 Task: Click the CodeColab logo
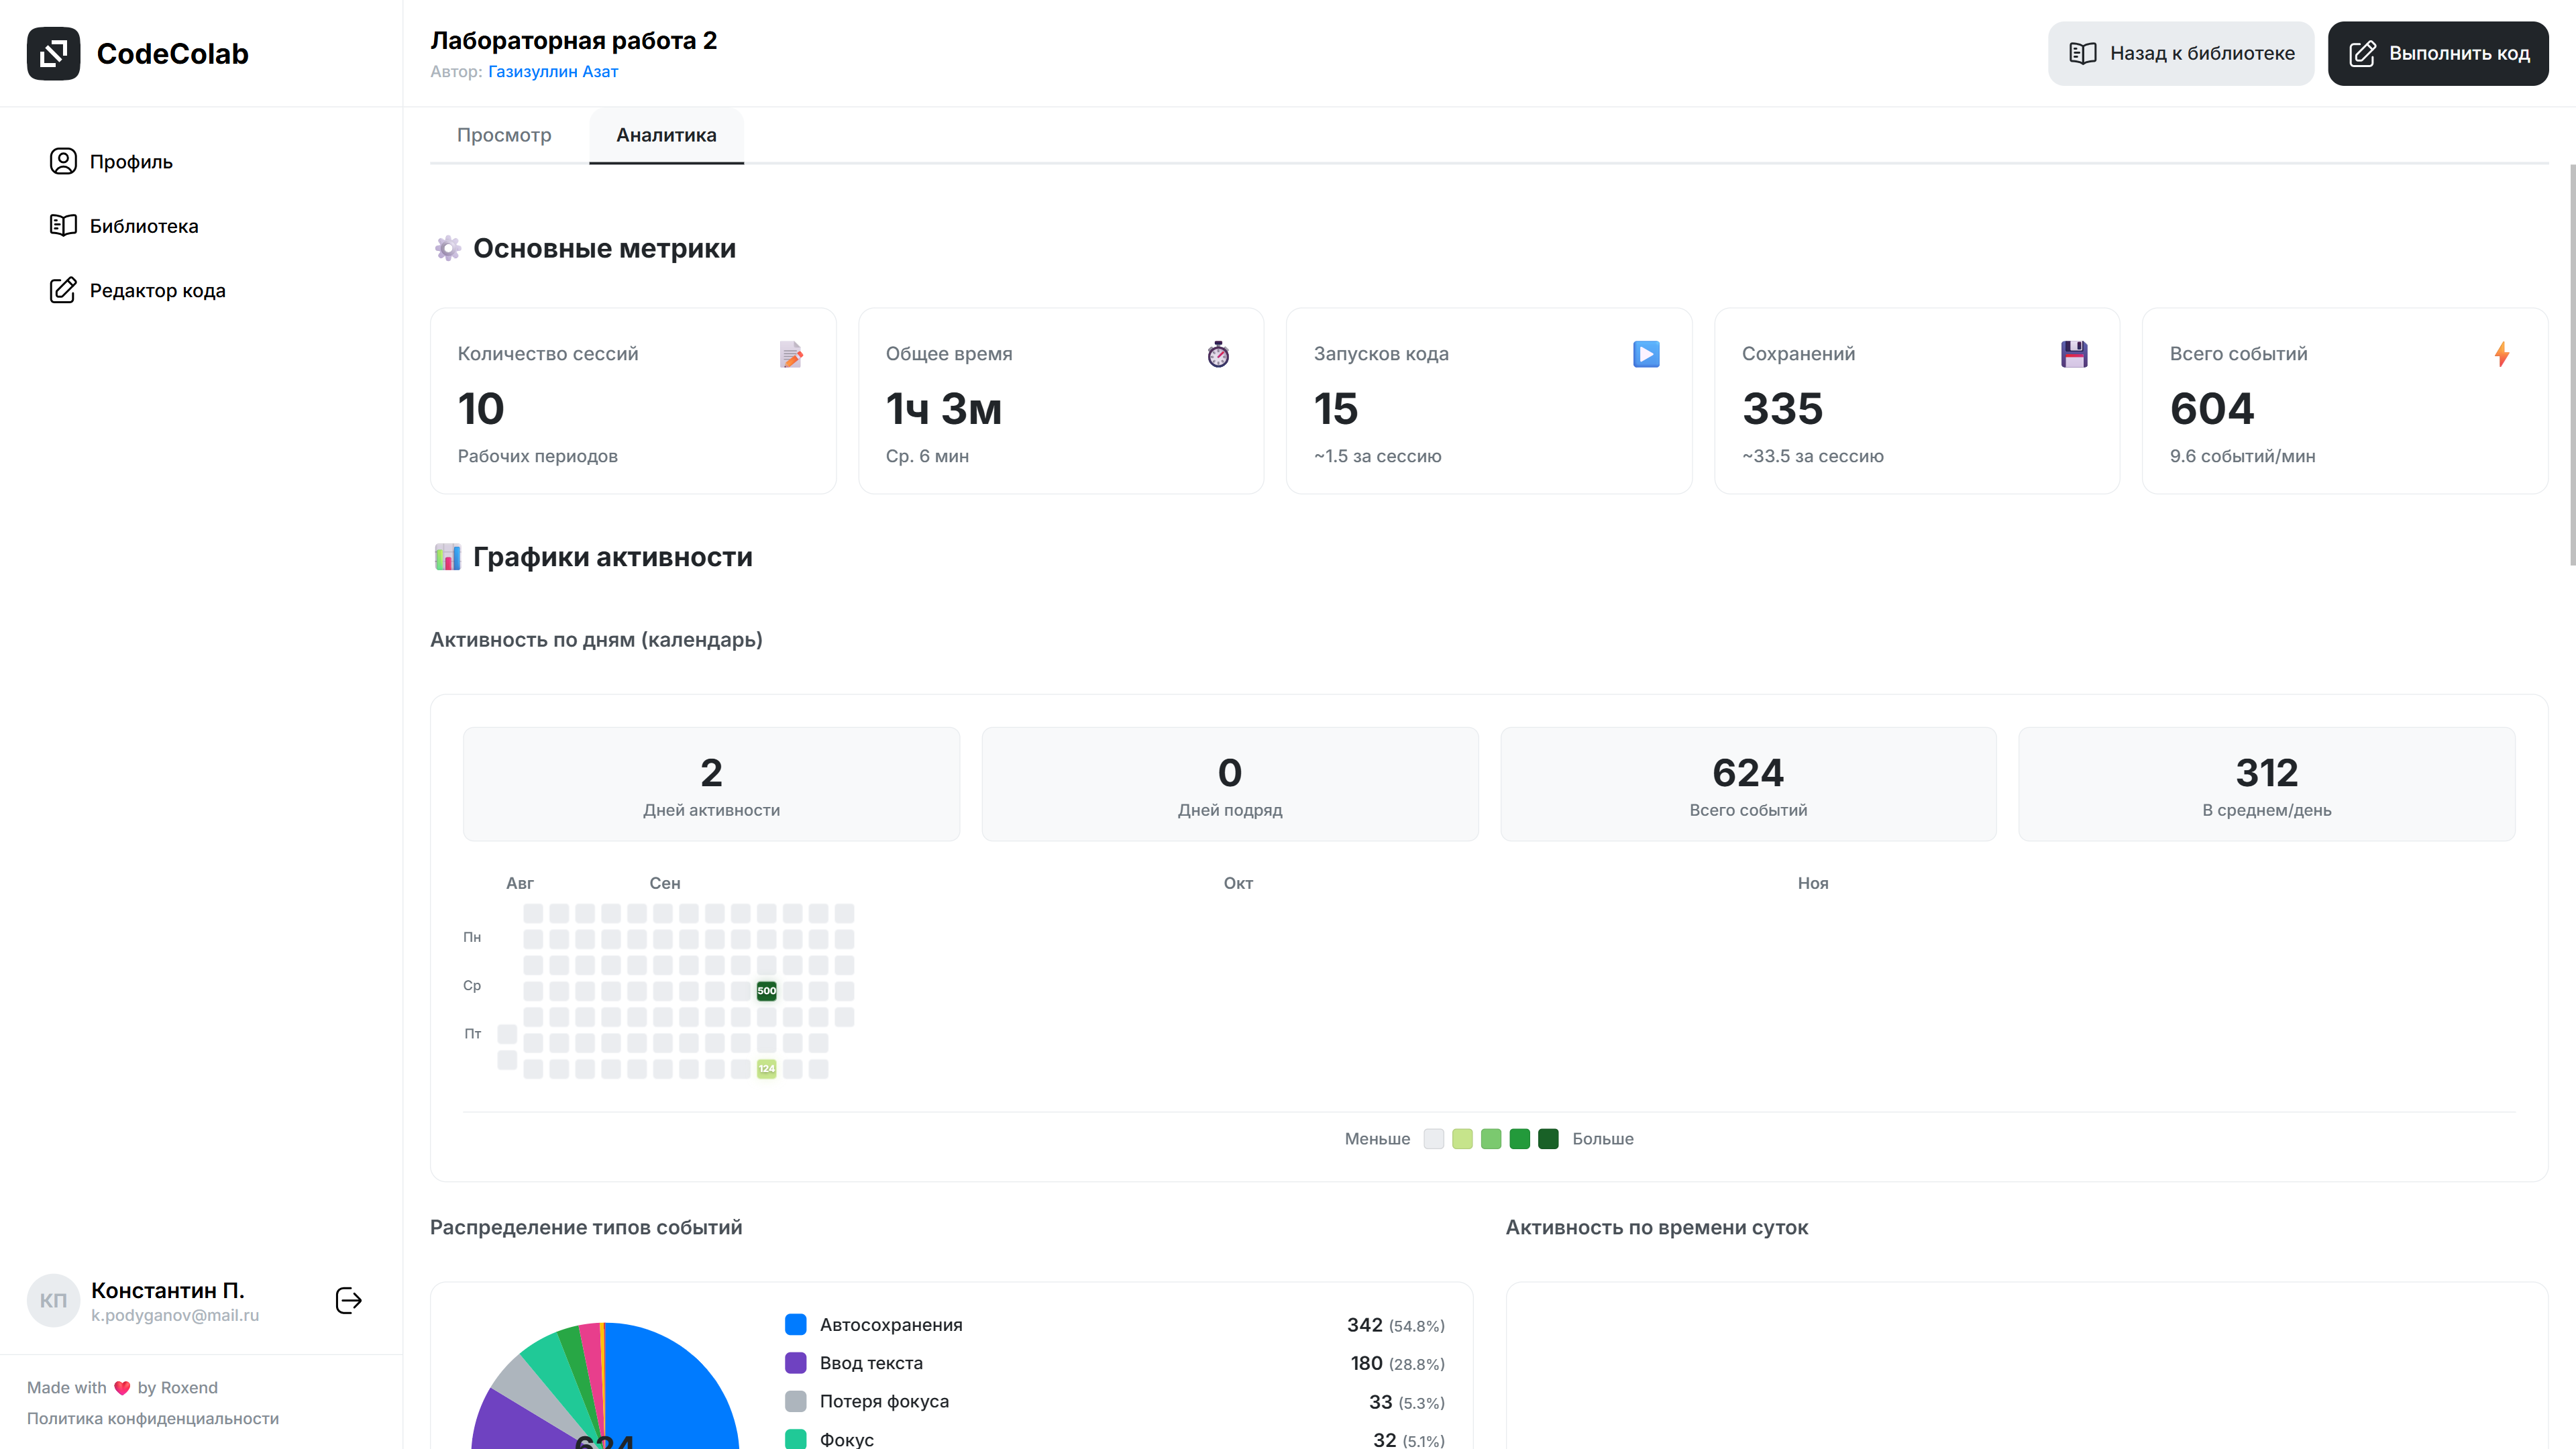click(x=139, y=53)
